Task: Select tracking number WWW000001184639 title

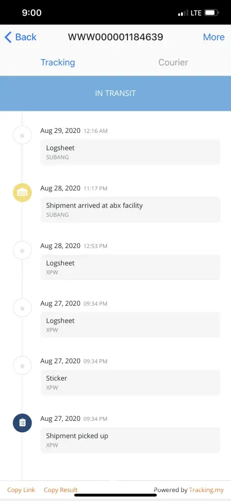Action: [115, 37]
